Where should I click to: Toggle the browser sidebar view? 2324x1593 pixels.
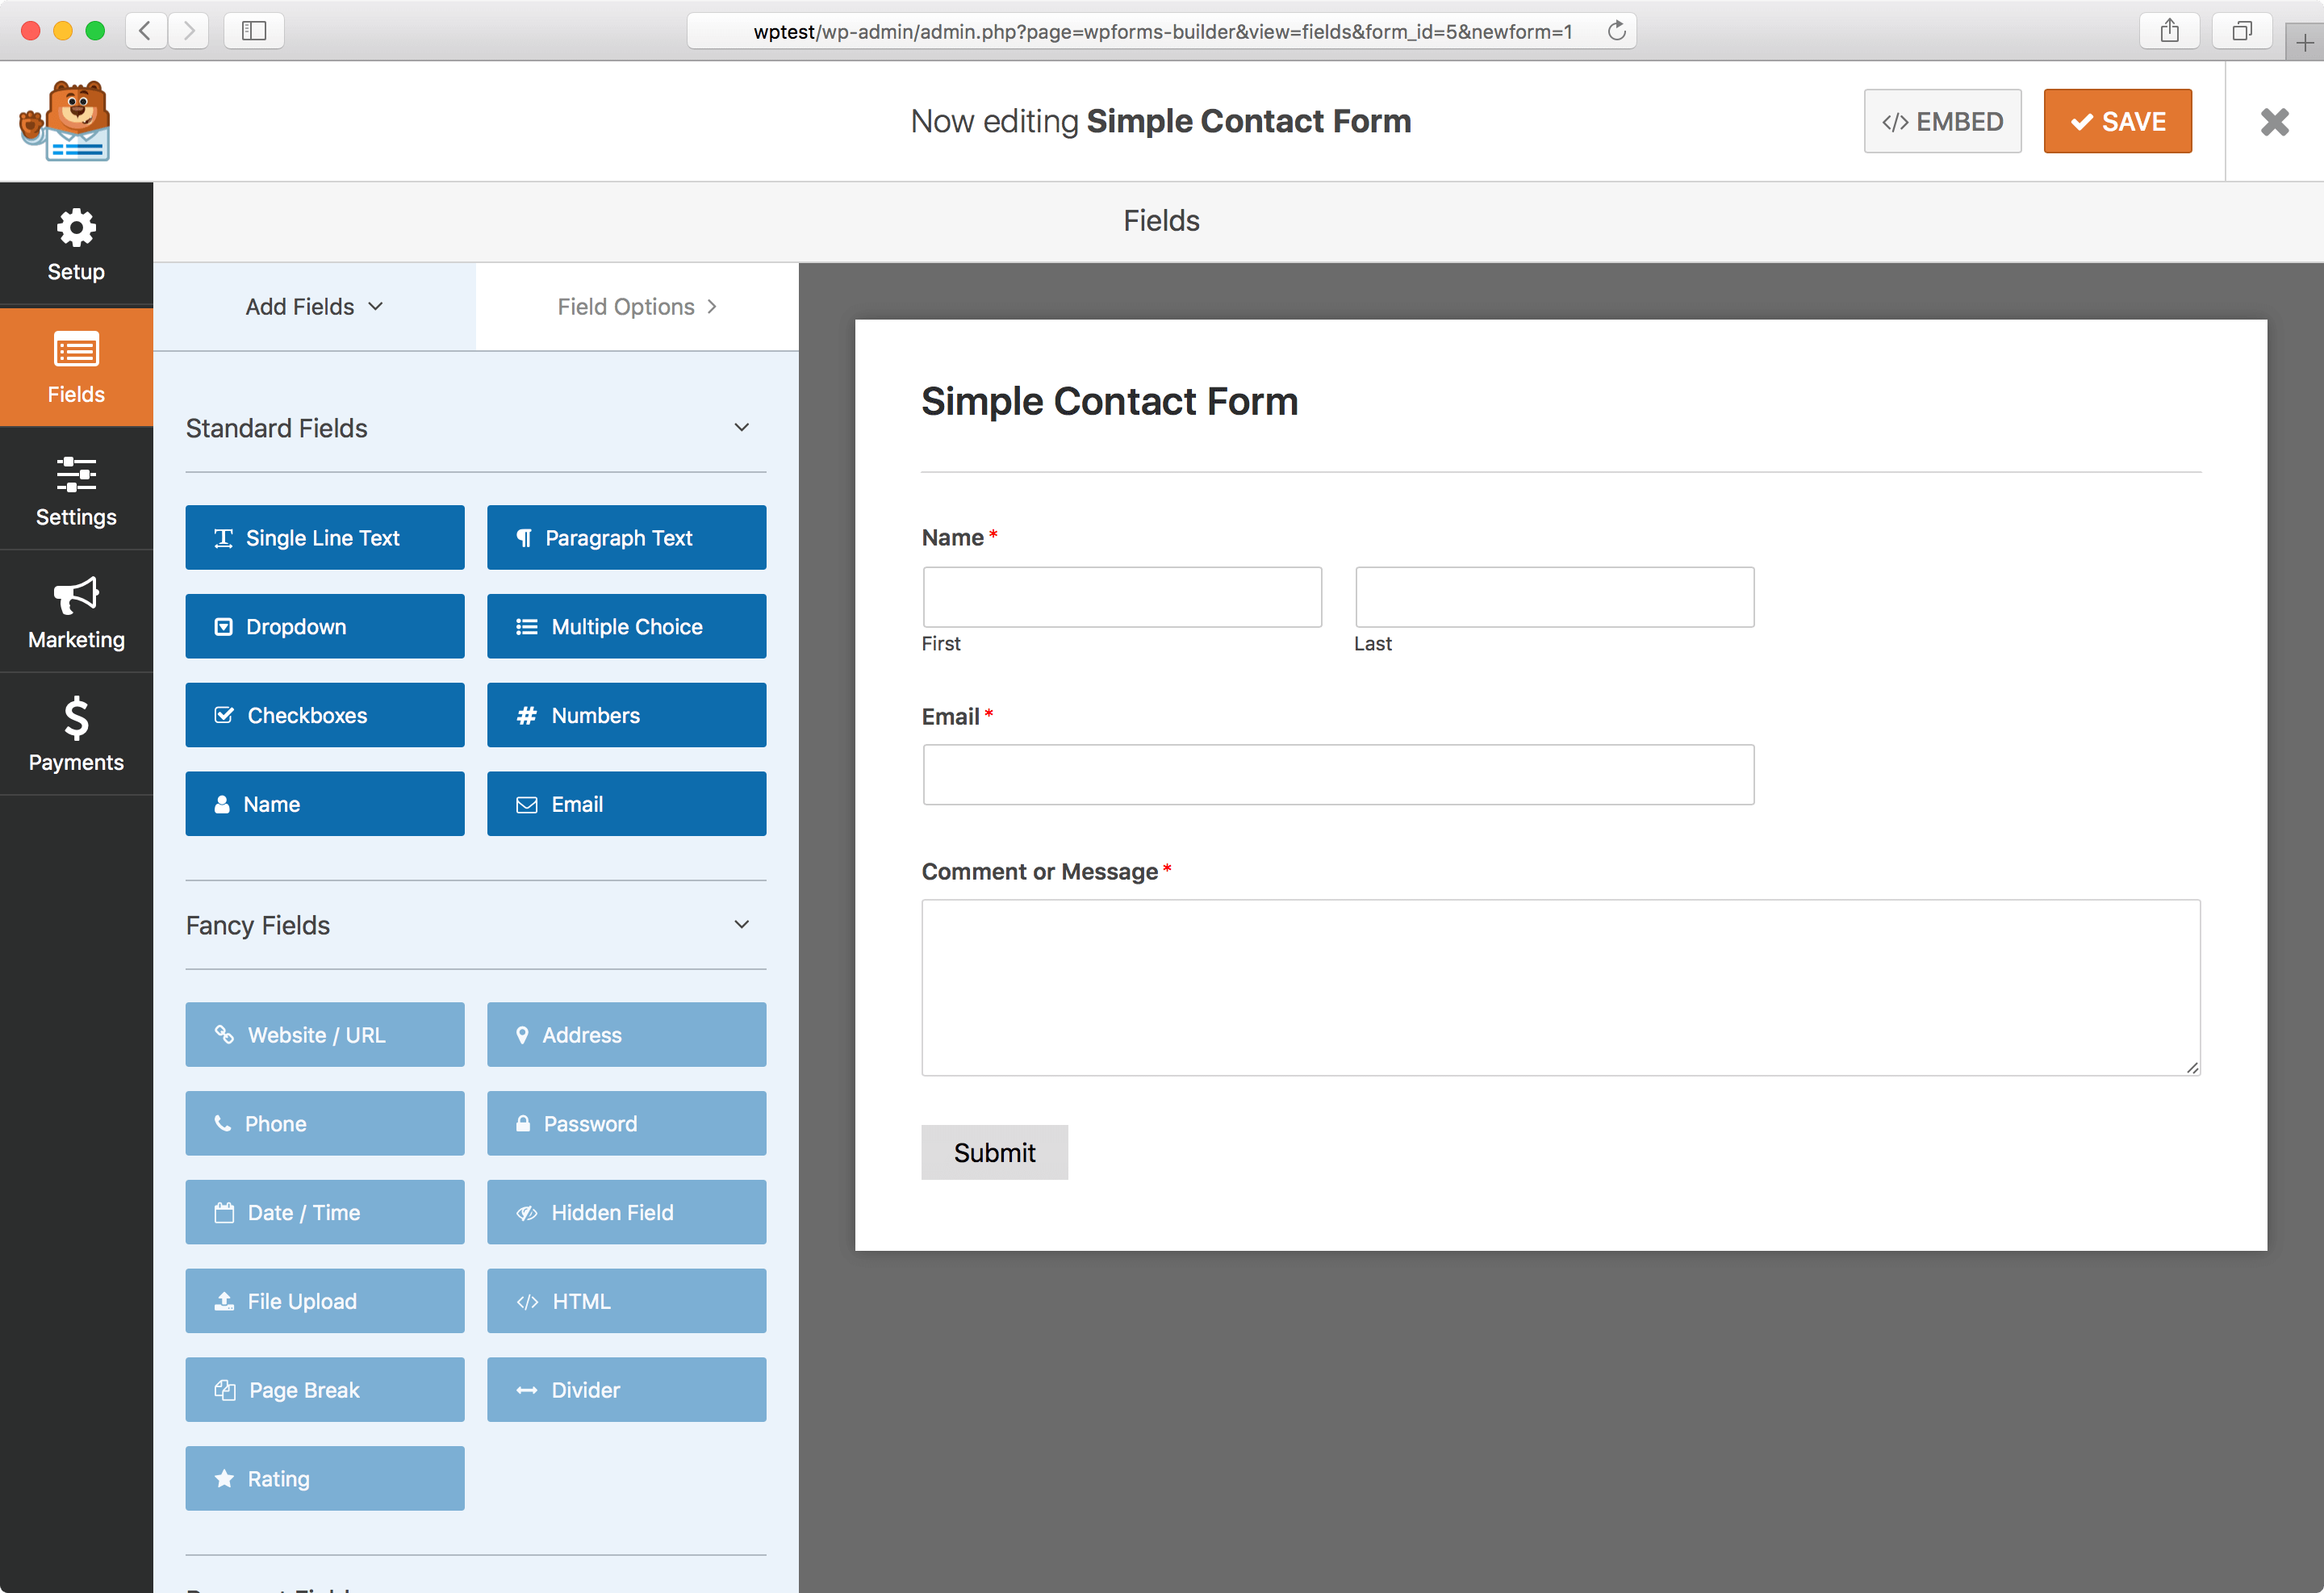[254, 31]
